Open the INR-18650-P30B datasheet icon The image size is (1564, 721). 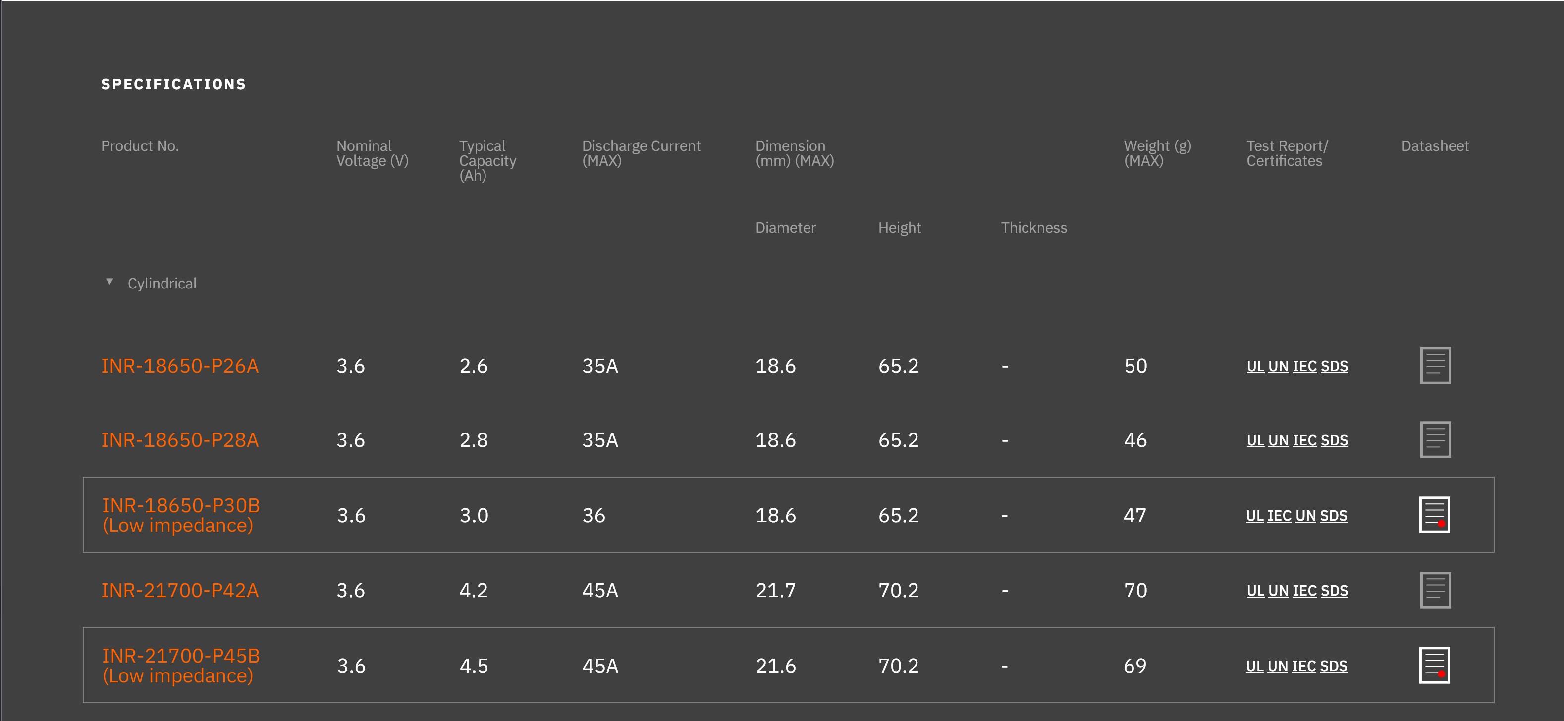(1434, 515)
